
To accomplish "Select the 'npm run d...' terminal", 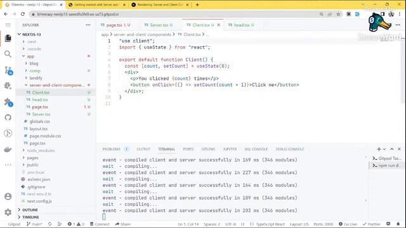I will click(x=386, y=165).
